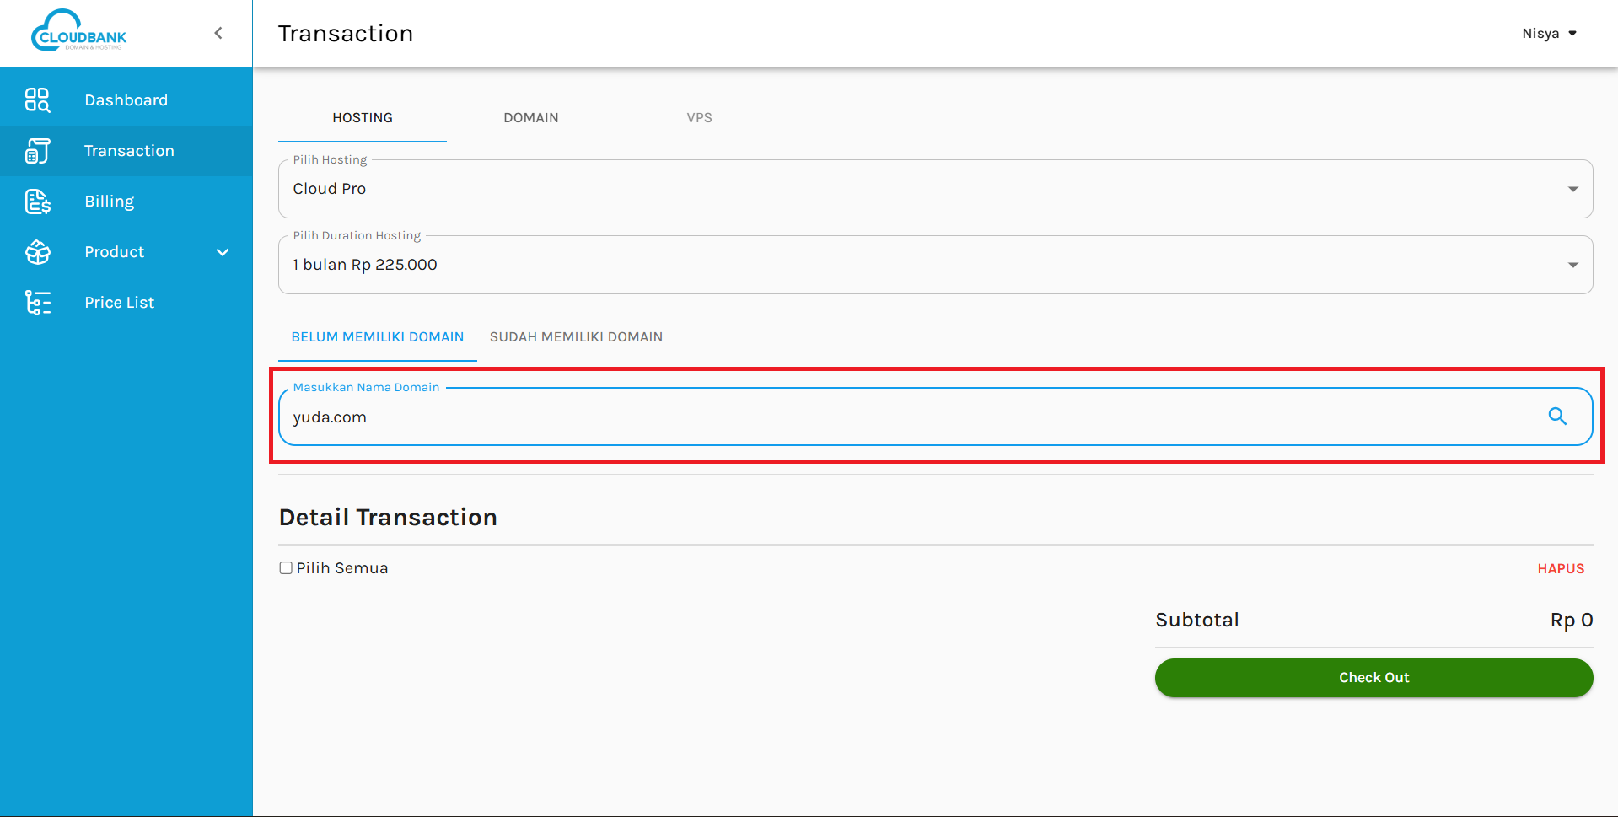Click the Price List tree icon

point(37,303)
